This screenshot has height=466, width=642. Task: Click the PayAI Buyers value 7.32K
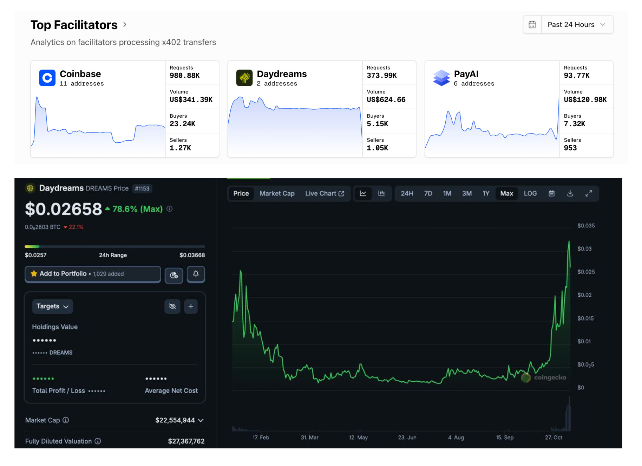[575, 124]
